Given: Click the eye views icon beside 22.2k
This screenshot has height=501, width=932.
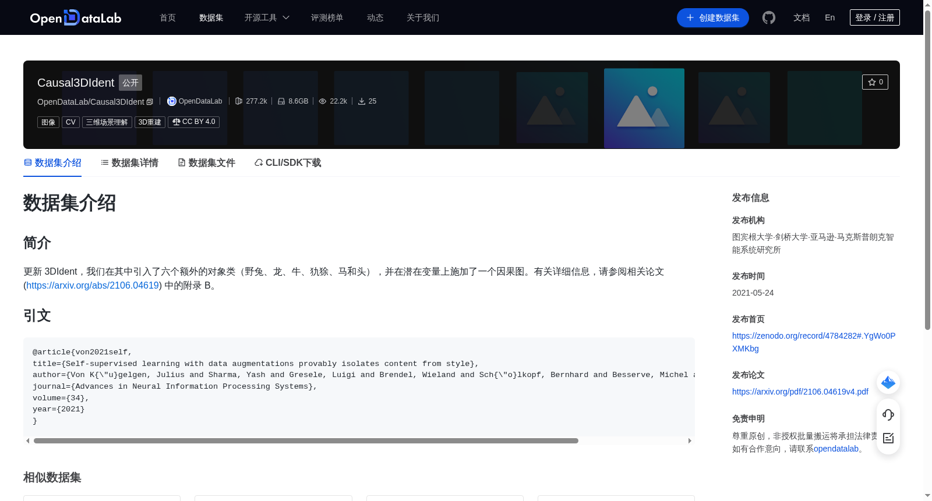Looking at the screenshot, I should [x=323, y=101].
